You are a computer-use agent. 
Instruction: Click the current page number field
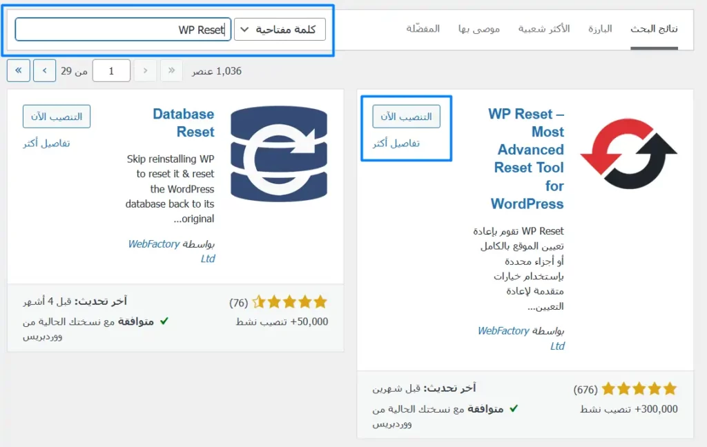[111, 71]
